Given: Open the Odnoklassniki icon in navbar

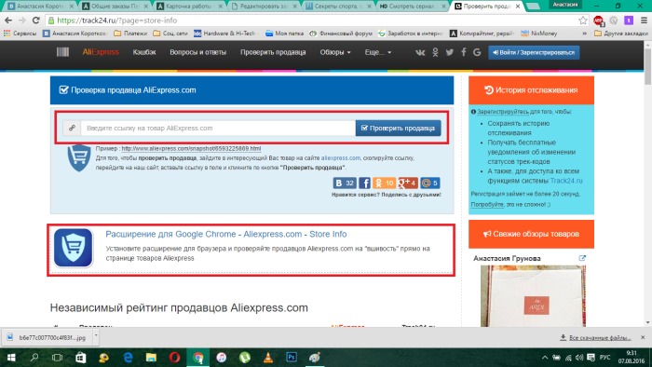Looking at the screenshot, I should tap(435, 52).
